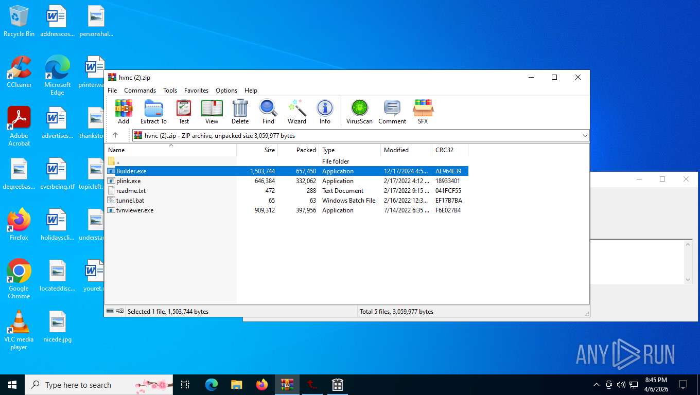Viewport: 700px width, 395px height.
Task: Click the scrollbar down arrow in background window
Action: pos(688,280)
